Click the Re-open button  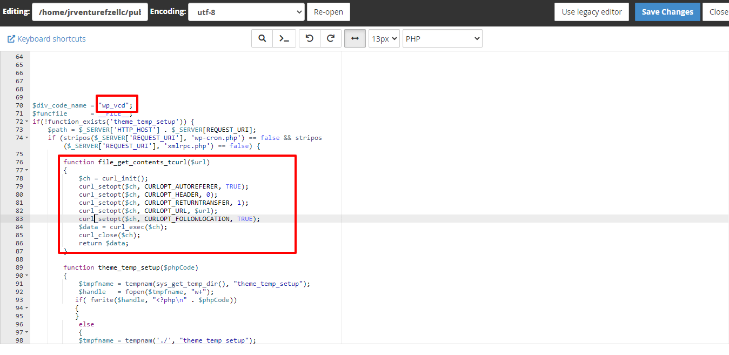[329, 11]
